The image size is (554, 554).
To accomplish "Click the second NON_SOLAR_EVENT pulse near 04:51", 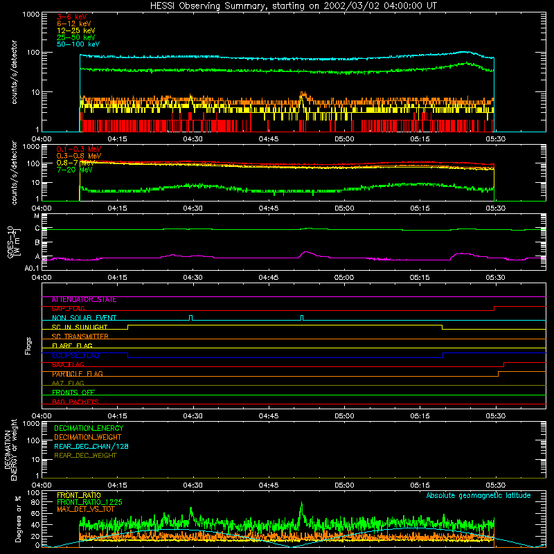I will 302,318.
